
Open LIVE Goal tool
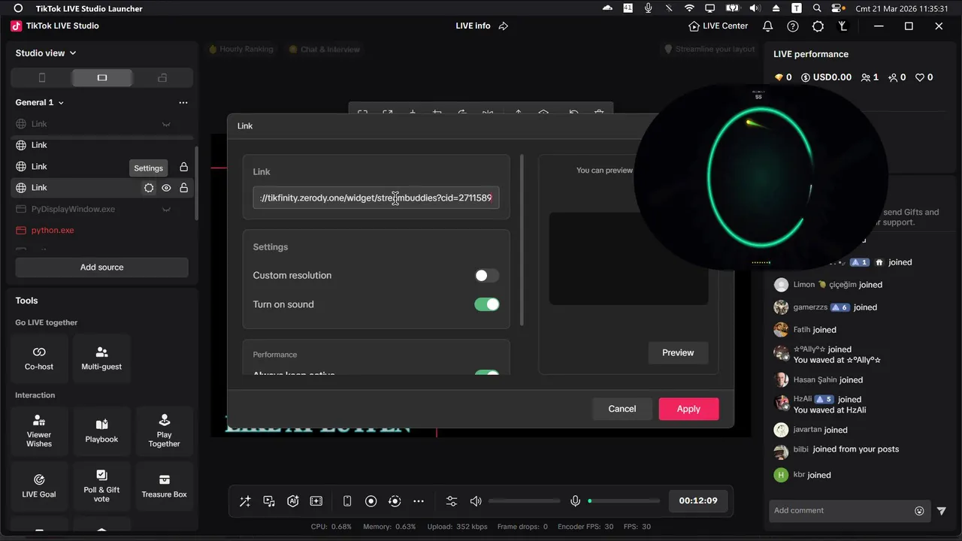(39, 486)
